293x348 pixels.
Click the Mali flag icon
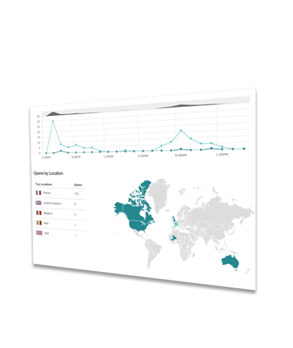click(x=39, y=222)
